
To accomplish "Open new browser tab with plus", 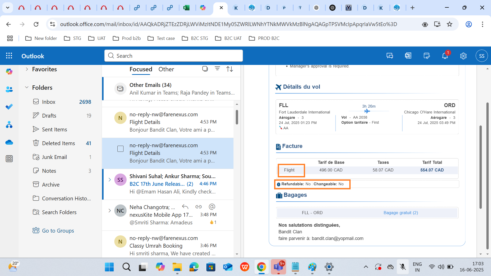I will 412,8.
